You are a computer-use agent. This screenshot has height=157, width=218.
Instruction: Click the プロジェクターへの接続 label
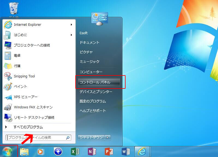32,45
